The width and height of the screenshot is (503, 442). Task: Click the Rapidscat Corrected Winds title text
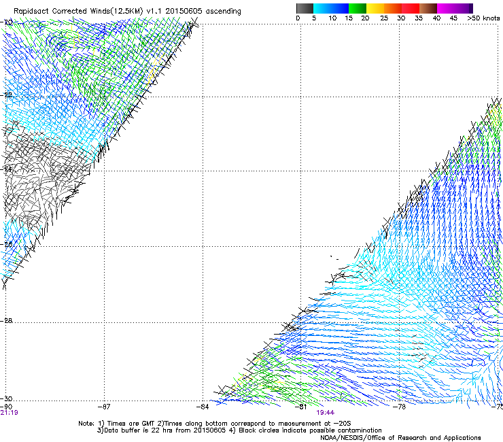tap(127, 12)
